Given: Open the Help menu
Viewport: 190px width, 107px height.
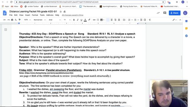Looking at the screenshot, I should point(57,15).
